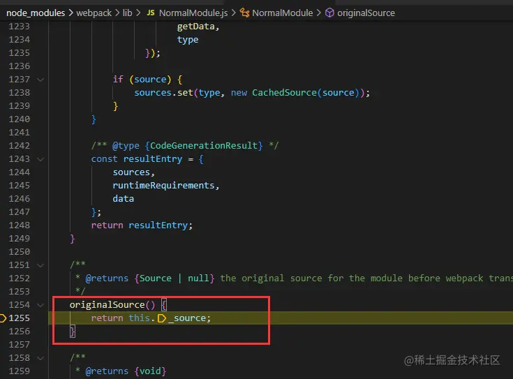Click breakpoint arrow at line 1255
The image size is (513, 379).
(3, 318)
